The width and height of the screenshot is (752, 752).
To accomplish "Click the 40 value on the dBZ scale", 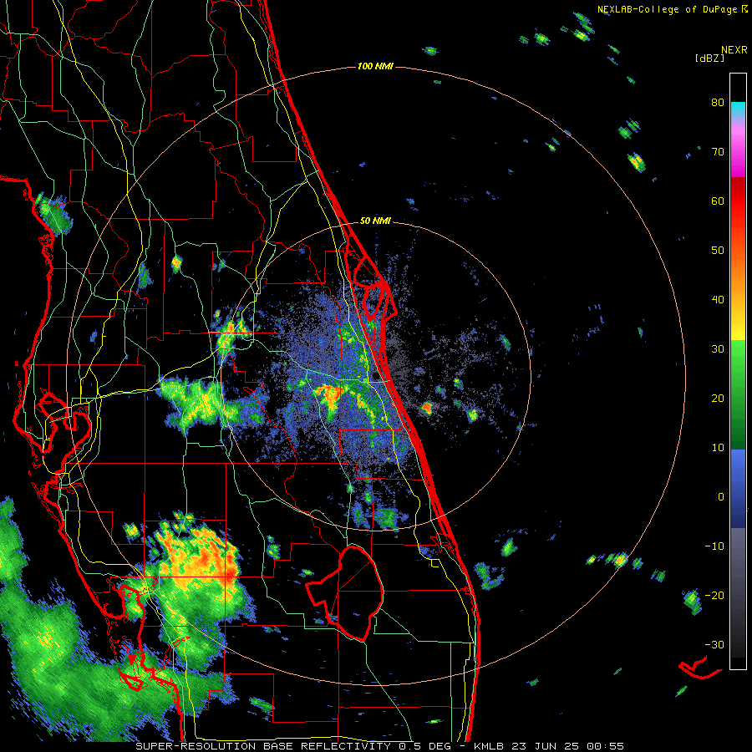I will point(718,300).
